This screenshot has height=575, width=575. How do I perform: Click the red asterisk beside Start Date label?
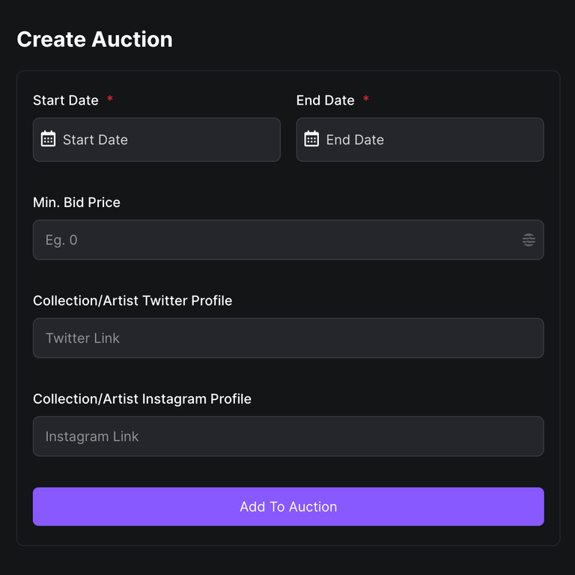point(110,99)
